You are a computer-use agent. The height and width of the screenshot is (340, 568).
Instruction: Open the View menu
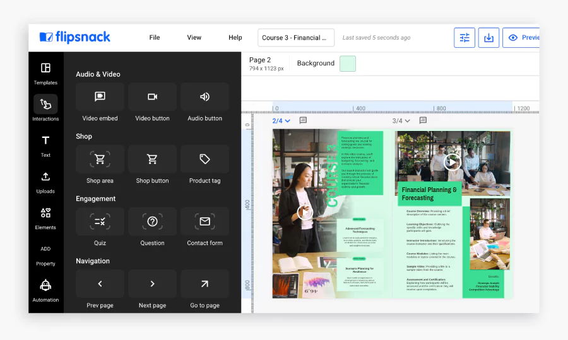(x=194, y=37)
